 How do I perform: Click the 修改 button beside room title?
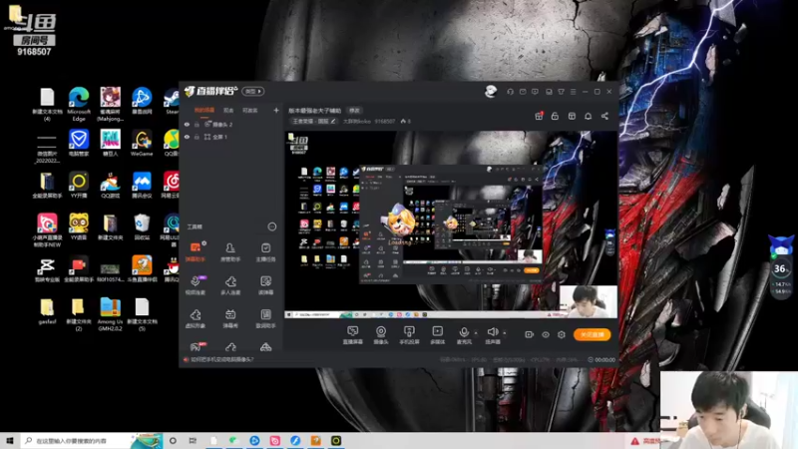(x=354, y=111)
